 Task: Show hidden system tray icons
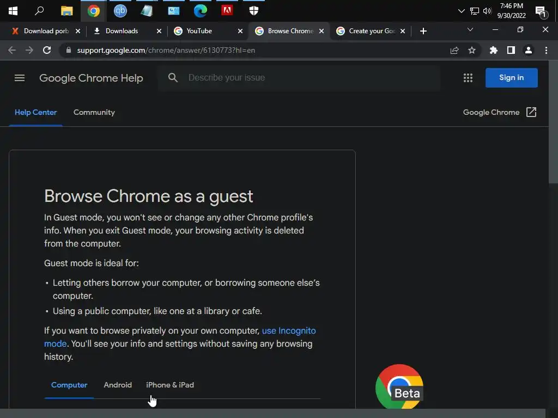(461, 11)
